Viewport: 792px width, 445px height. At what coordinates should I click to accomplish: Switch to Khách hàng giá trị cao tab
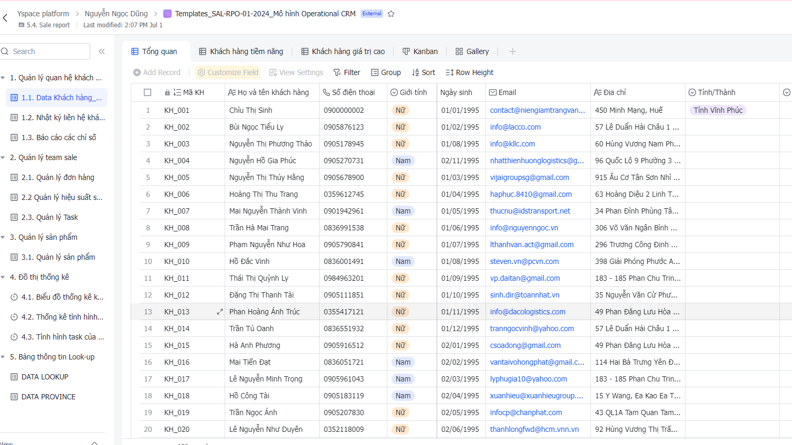click(343, 51)
